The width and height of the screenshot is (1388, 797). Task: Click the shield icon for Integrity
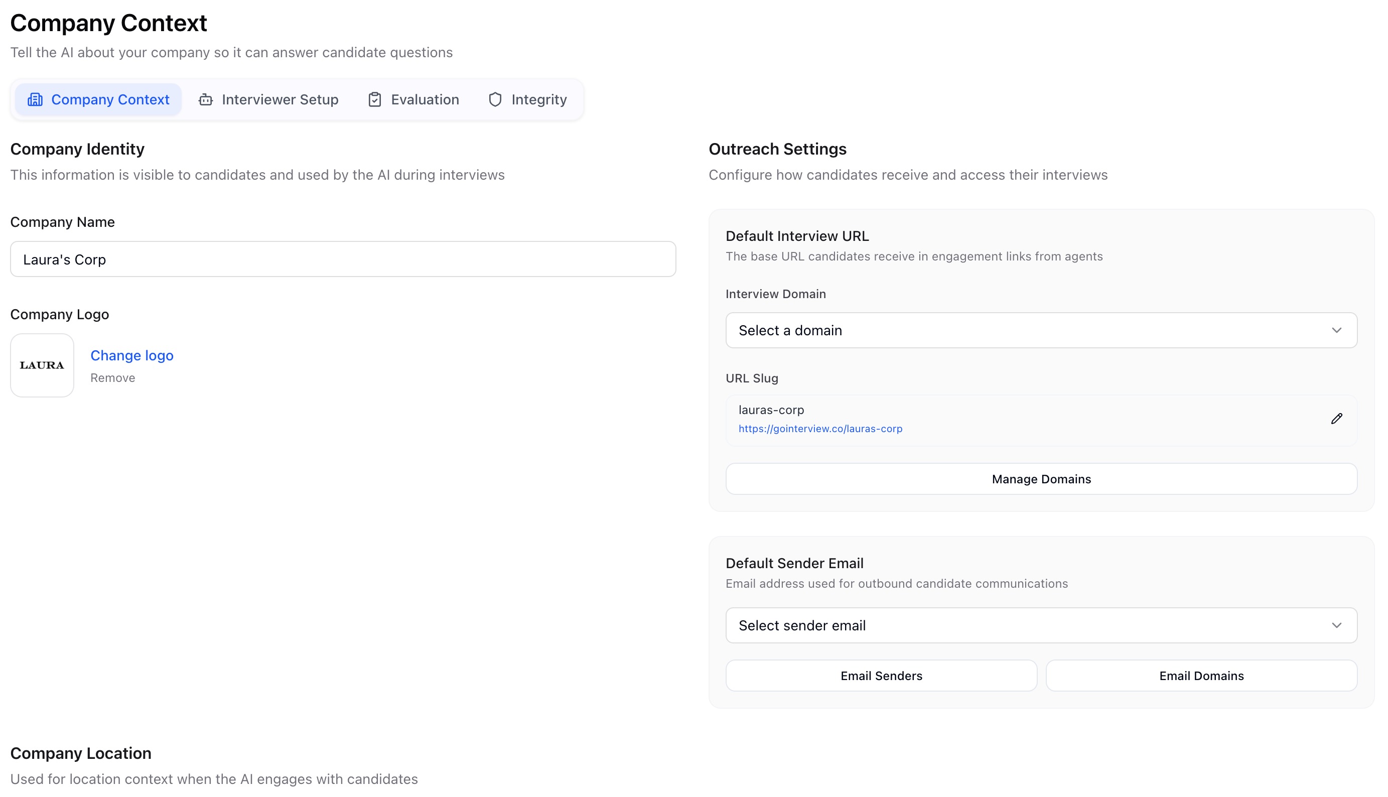495,99
